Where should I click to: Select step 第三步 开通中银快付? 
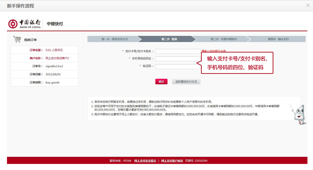pyautogui.click(x=224, y=39)
